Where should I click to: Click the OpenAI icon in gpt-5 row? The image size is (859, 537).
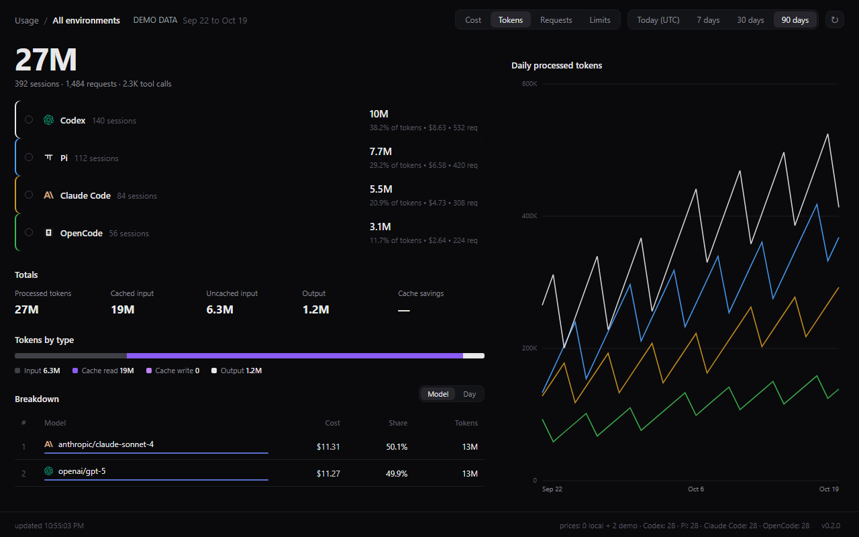coord(49,471)
